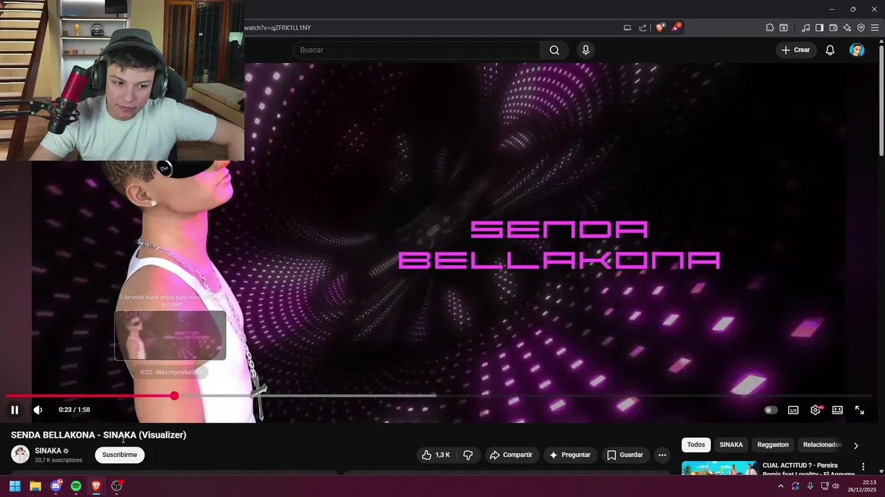Start voice search with the microphone icon
This screenshot has width=885, height=497.
coord(586,50)
